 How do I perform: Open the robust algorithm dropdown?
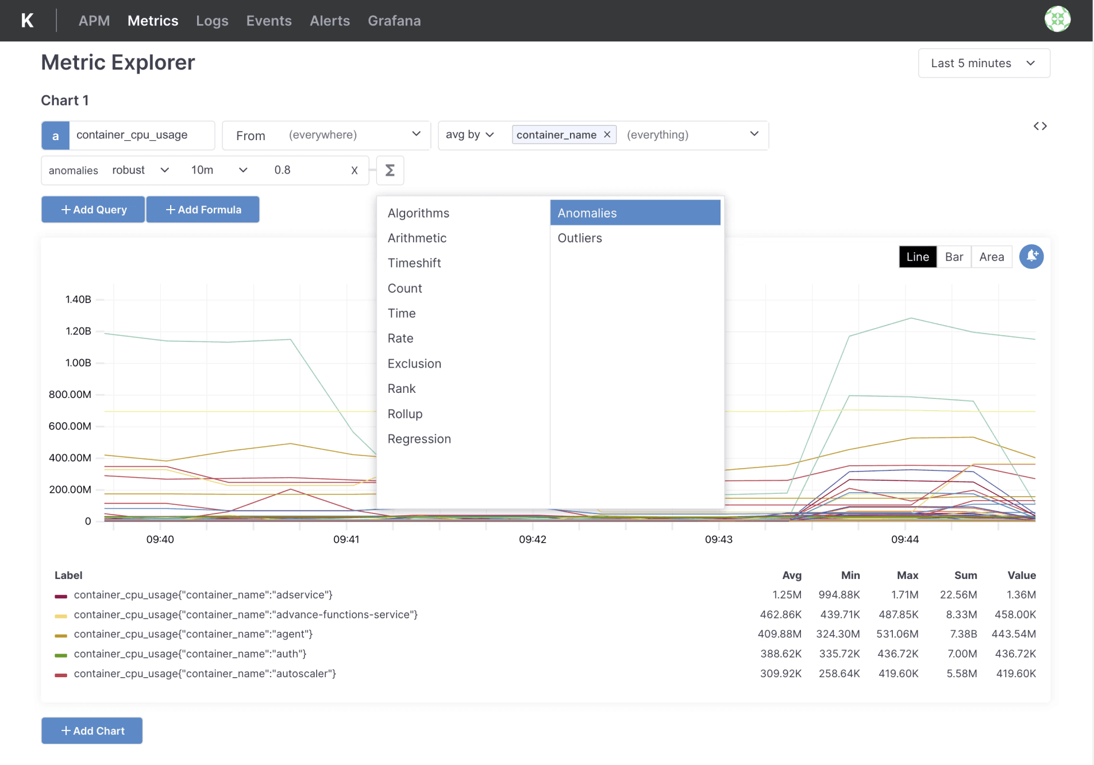[140, 170]
